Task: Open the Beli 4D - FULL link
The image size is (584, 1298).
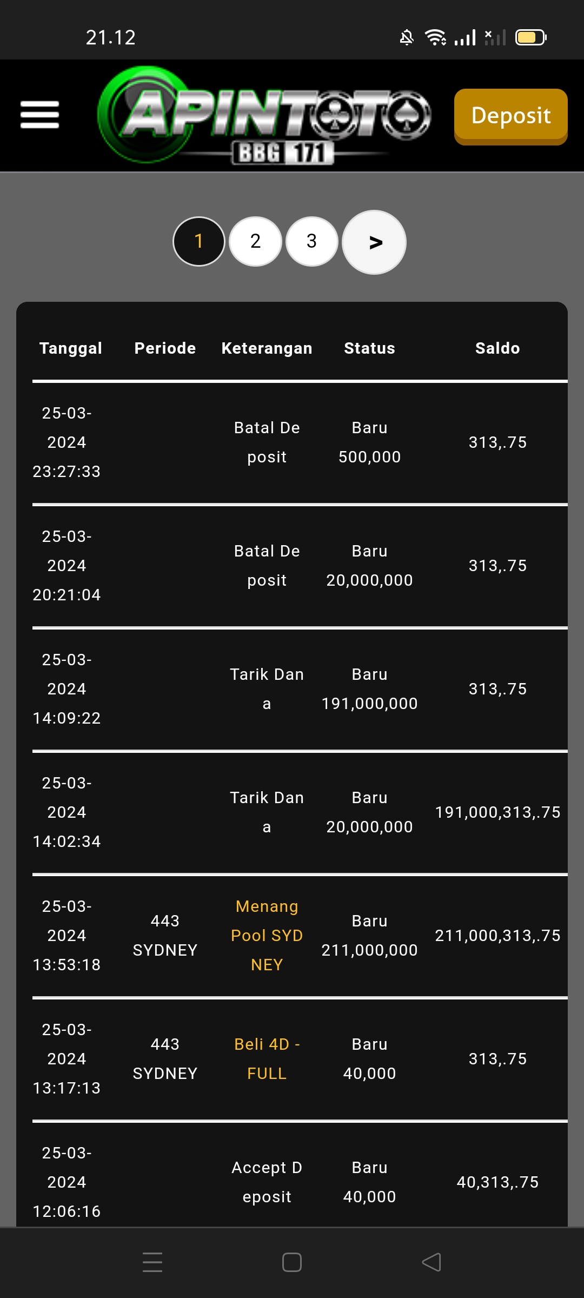Action: tap(267, 1058)
